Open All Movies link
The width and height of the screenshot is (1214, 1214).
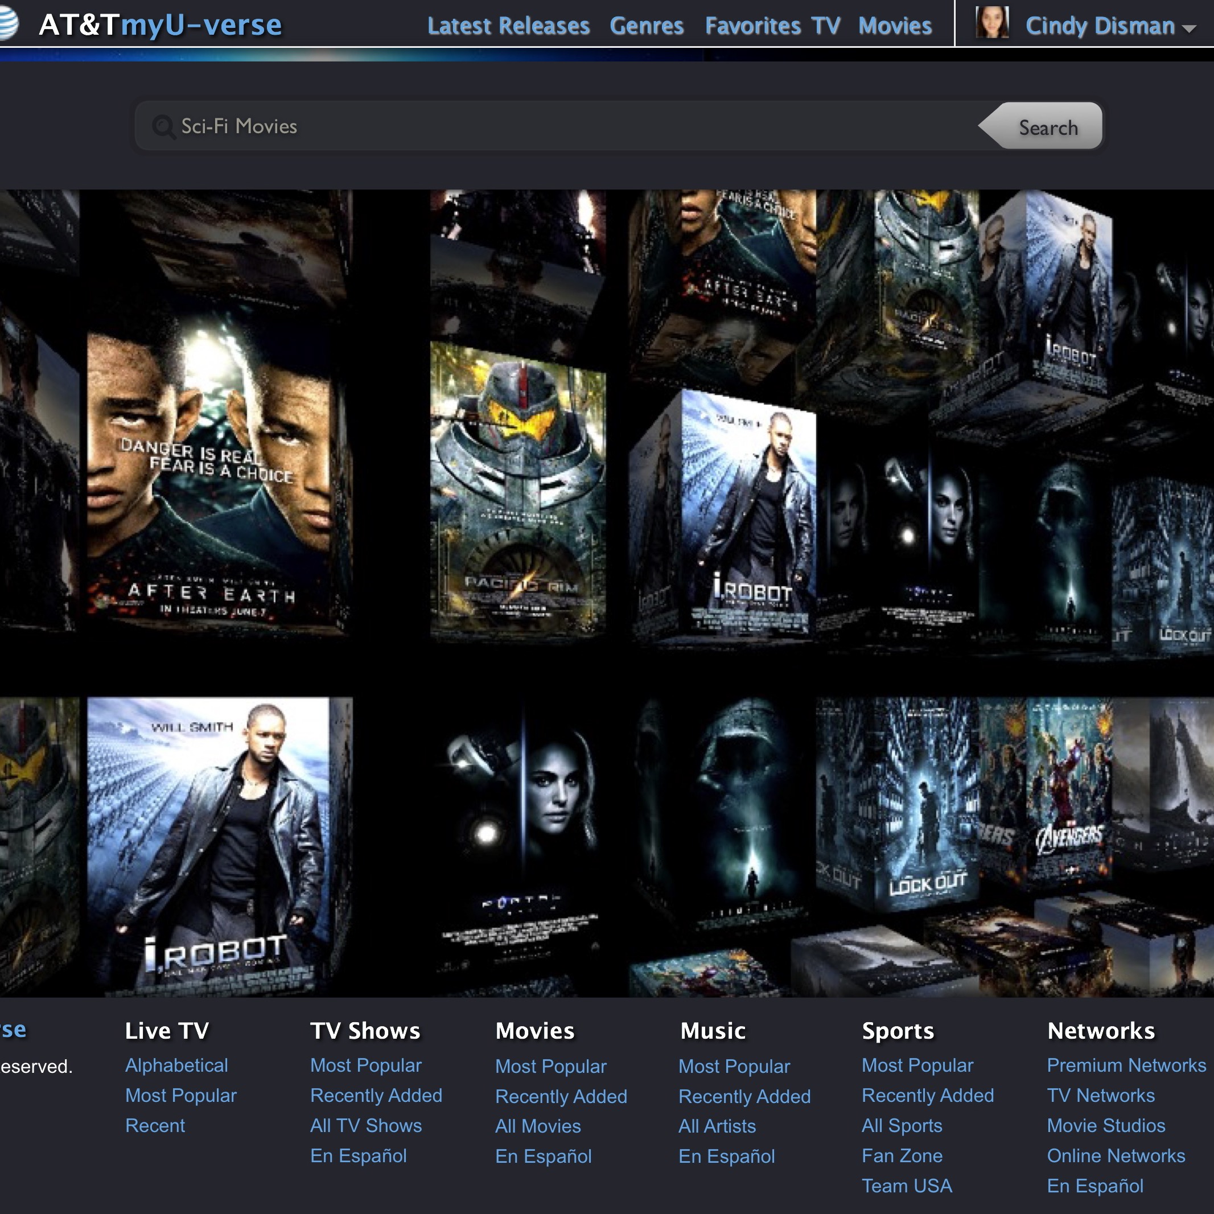click(538, 1126)
